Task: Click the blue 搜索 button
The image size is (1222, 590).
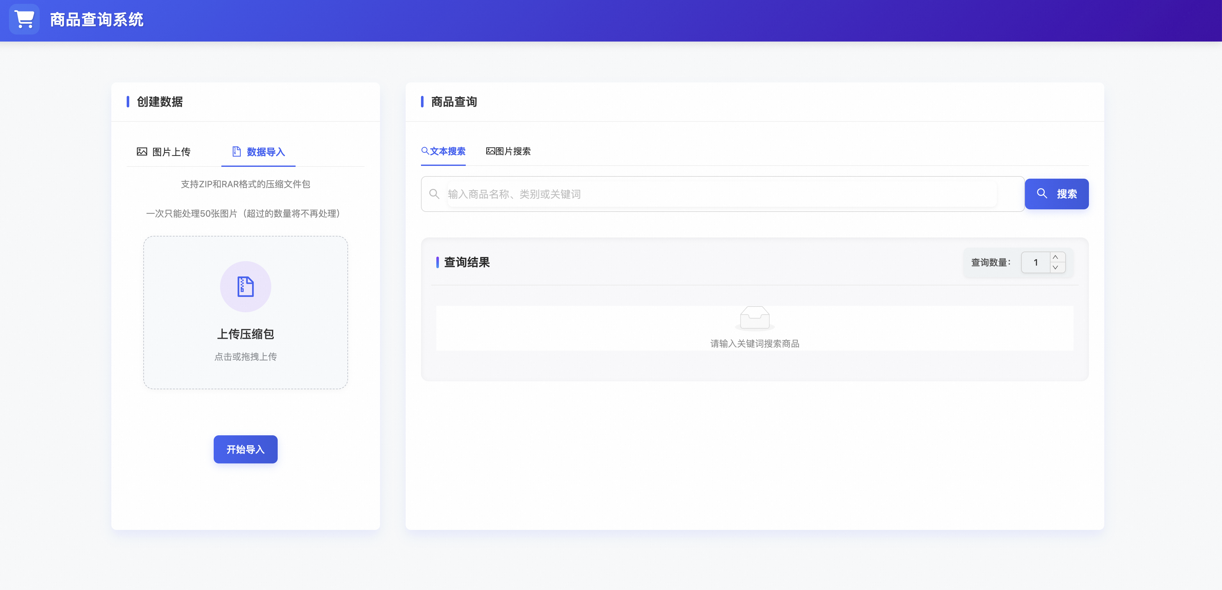Action: [x=1056, y=194]
